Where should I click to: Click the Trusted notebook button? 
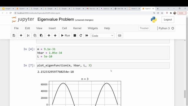click(x=144, y=28)
